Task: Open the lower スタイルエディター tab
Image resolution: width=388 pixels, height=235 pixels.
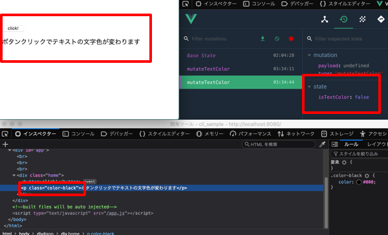Action: pyautogui.click(x=164, y=134)
